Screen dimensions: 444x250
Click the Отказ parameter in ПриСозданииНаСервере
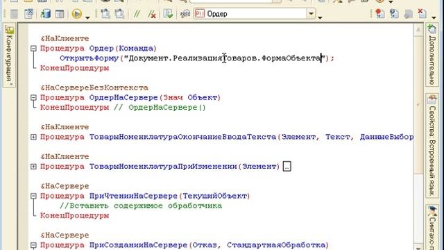(205, 245)
